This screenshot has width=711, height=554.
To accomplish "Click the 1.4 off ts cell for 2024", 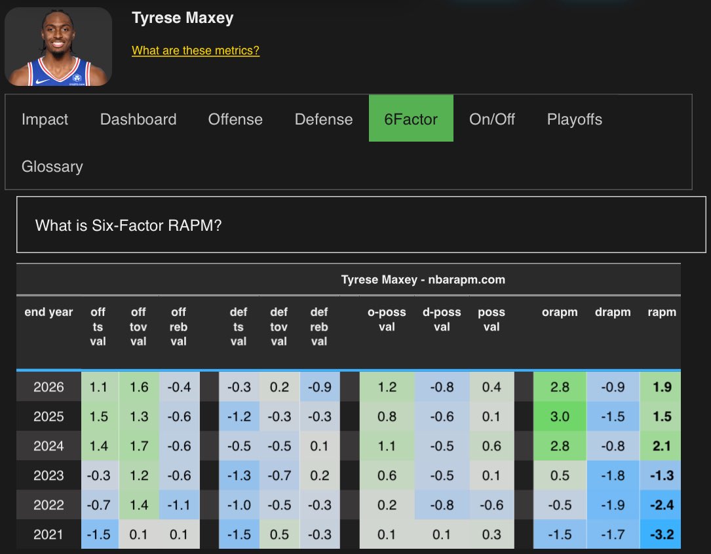I will 99,446.
